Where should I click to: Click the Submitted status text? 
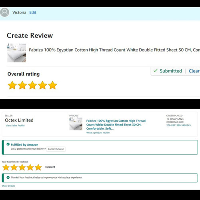171,71
